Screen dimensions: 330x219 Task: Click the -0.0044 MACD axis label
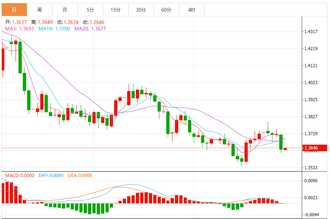(311, 215)
